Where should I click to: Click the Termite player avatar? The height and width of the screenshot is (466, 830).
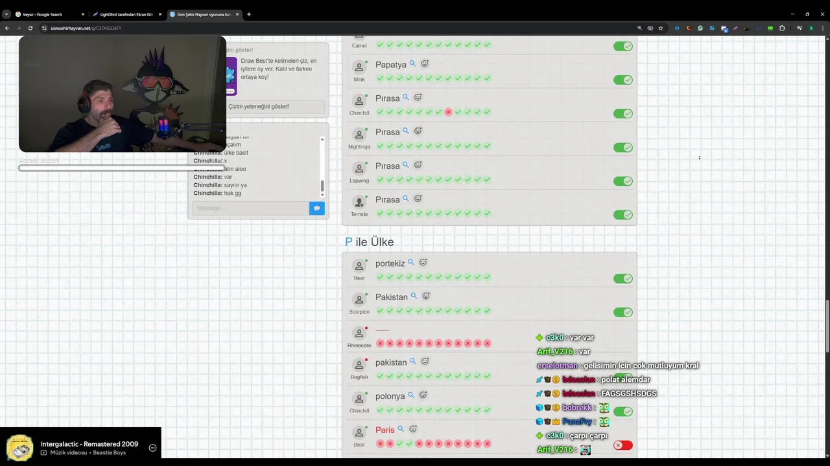[359, 202]
